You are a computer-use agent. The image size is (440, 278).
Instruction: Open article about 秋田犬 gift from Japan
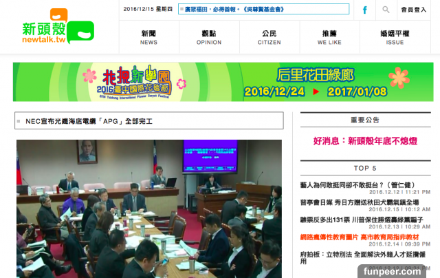[x=364, y=202]
